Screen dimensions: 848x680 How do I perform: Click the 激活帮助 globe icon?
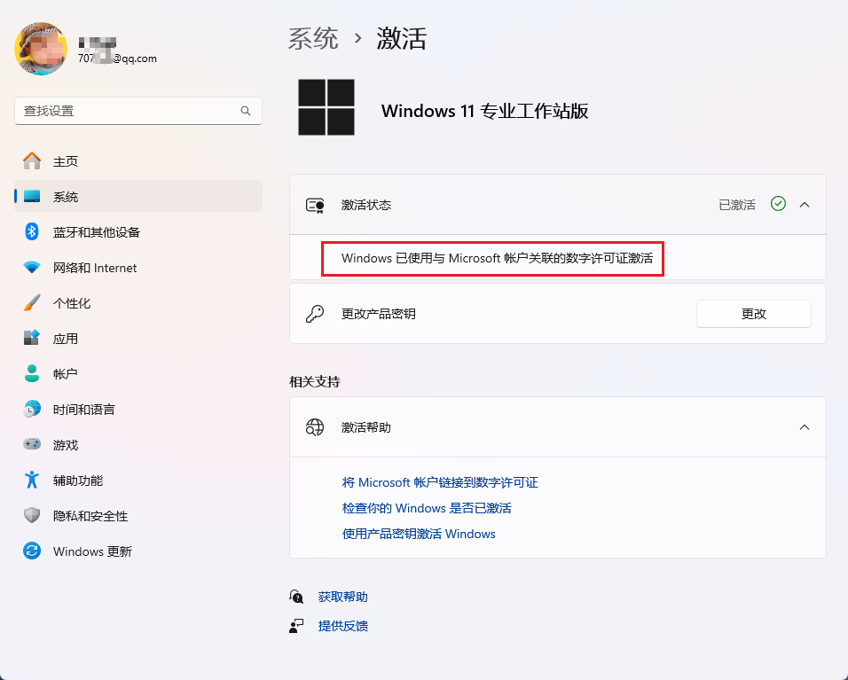click(315, 427)
